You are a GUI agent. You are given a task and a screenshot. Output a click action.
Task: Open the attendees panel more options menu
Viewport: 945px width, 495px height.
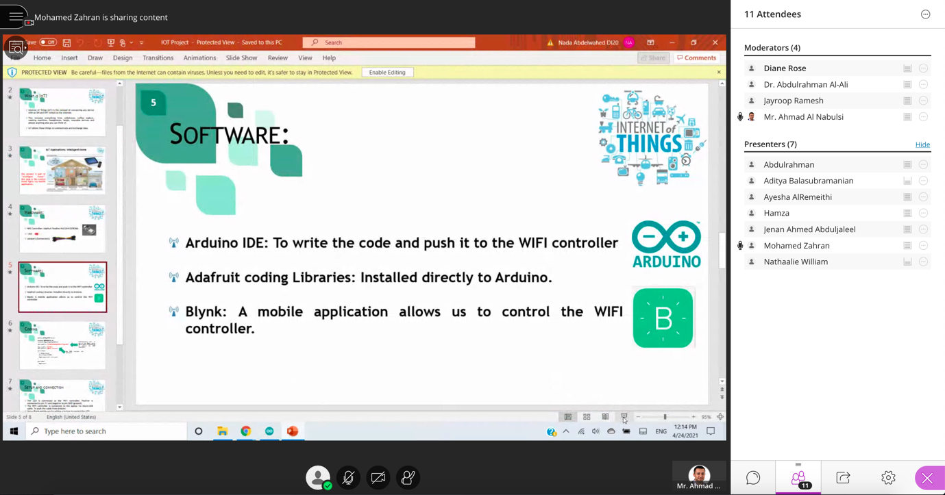925,14
